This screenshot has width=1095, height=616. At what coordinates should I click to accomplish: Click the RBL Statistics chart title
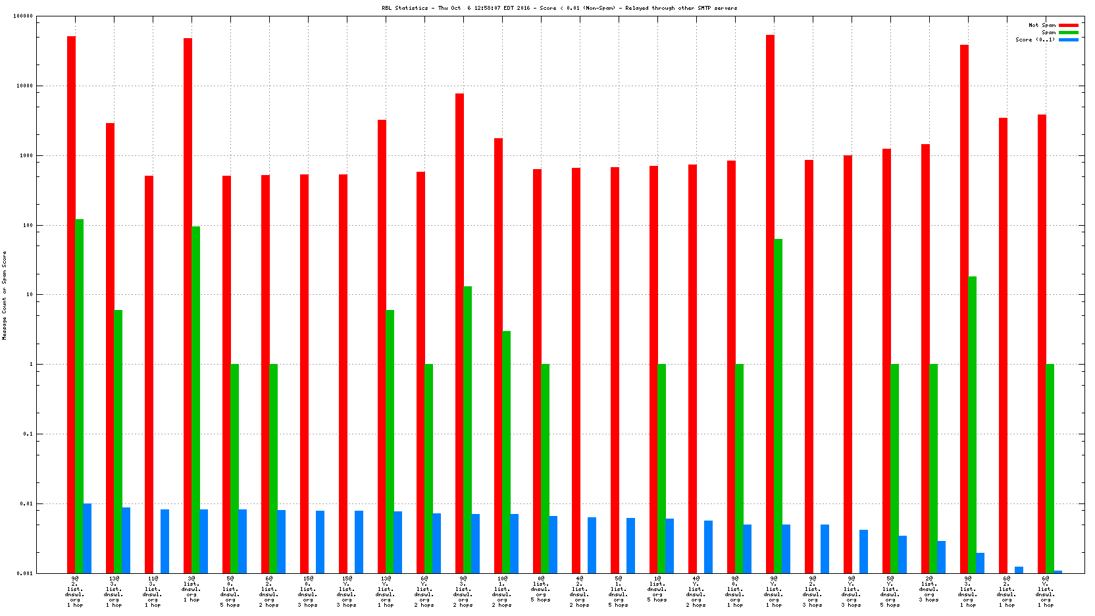559,8
